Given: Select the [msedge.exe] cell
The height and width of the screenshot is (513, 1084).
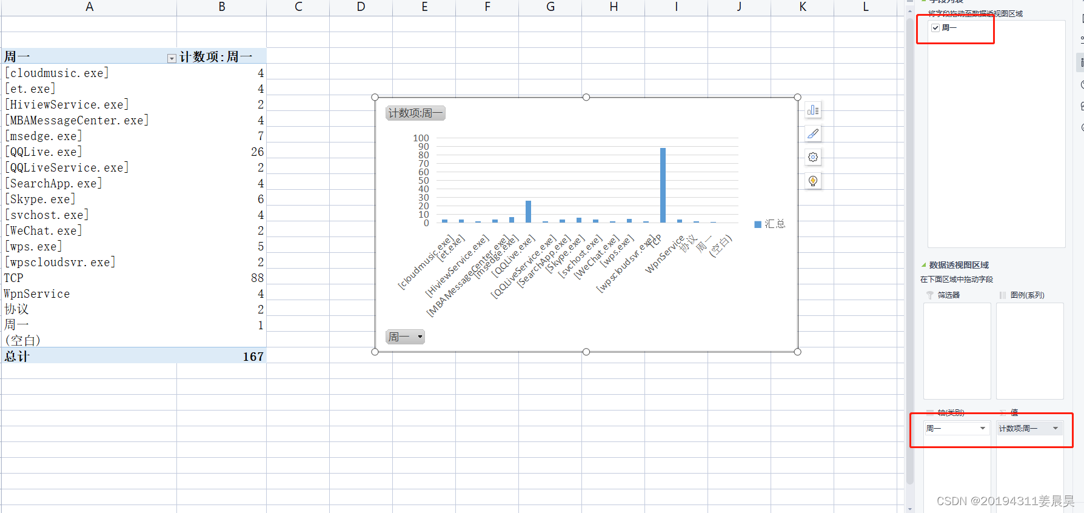Looking at the screenshot, I should tap(89, 136).
